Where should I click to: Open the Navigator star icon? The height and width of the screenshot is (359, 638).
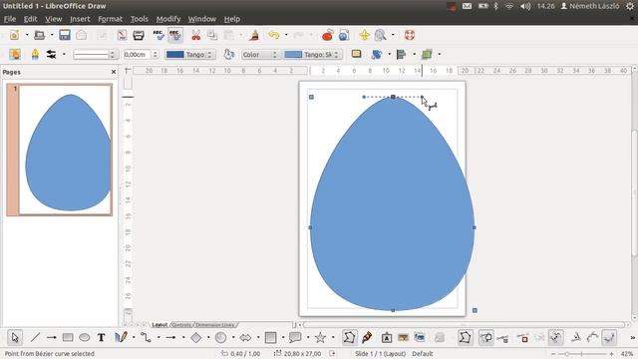[364, 35]
